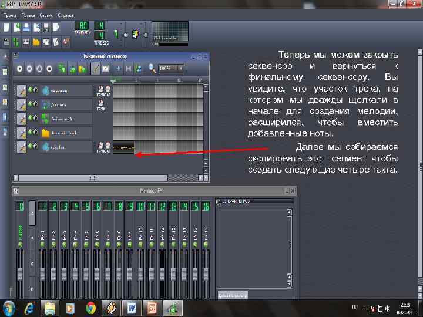This screenshot has width=423, height=317.
Task: Open actions menu of bottom melody track
Action: 22,147
